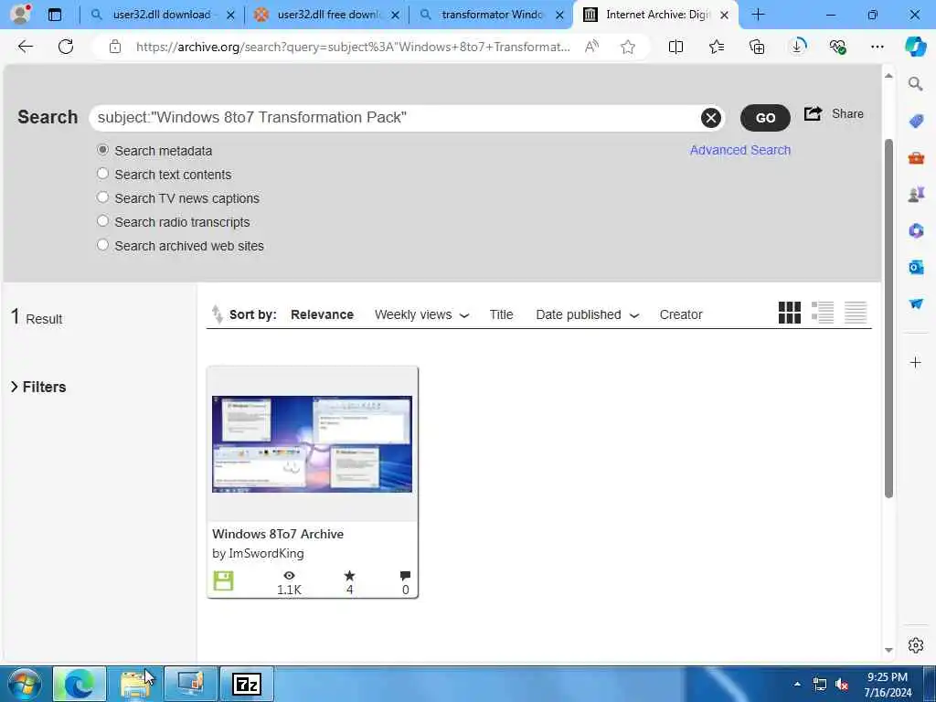Switch to transformator Windows tab
Image resolution: width=936 pixels, height=702 pixels.
coord(491,15)
